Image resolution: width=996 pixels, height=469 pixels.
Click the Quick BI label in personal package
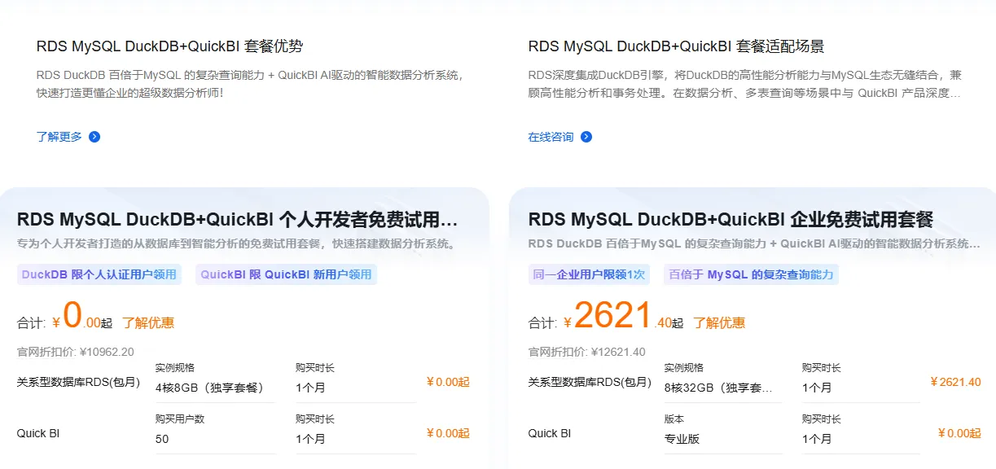[38, 433]
